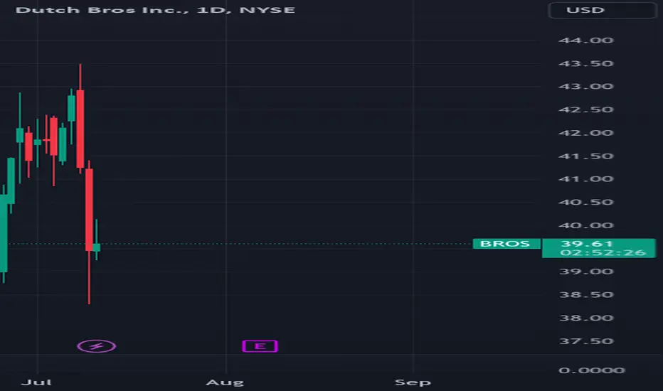Open the earnings E marker
Screen dimensions: 663x391
point(260,346)
